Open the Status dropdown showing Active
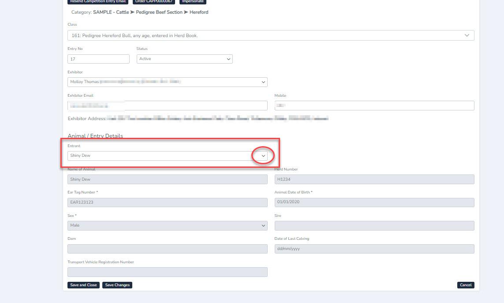This screenshot has height=303, width=504. pos(184,59)
